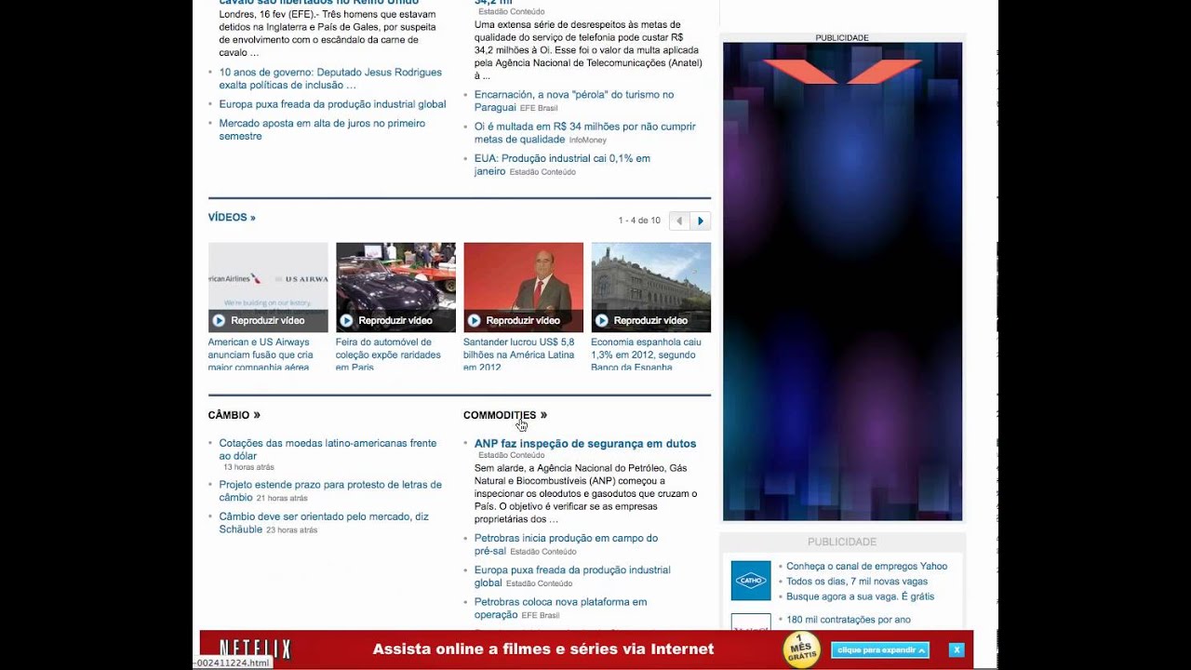
Task: Open 'Santander lucrou US$ 5,8 bilhões' caption
Action: point(519,355)
